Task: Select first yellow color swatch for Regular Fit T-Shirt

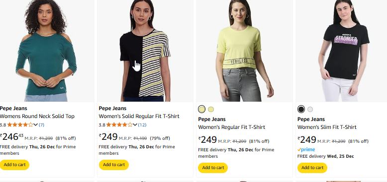Action: [x=201, y=109]
